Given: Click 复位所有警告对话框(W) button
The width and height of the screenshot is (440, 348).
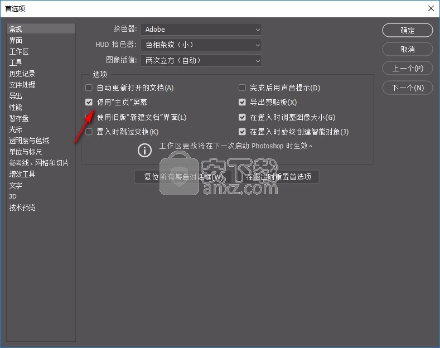Looking at the screenshot, I should [183, 177].
